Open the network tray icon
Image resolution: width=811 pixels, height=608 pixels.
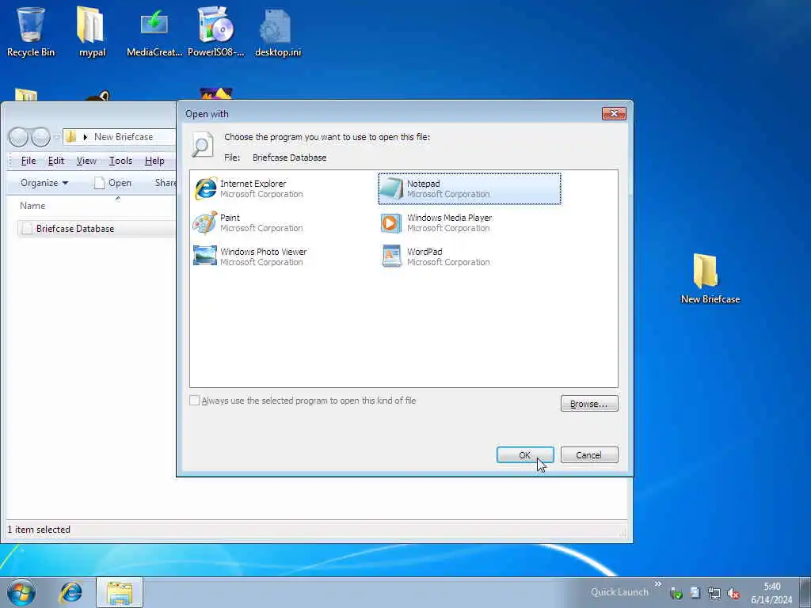click(714, 593)
